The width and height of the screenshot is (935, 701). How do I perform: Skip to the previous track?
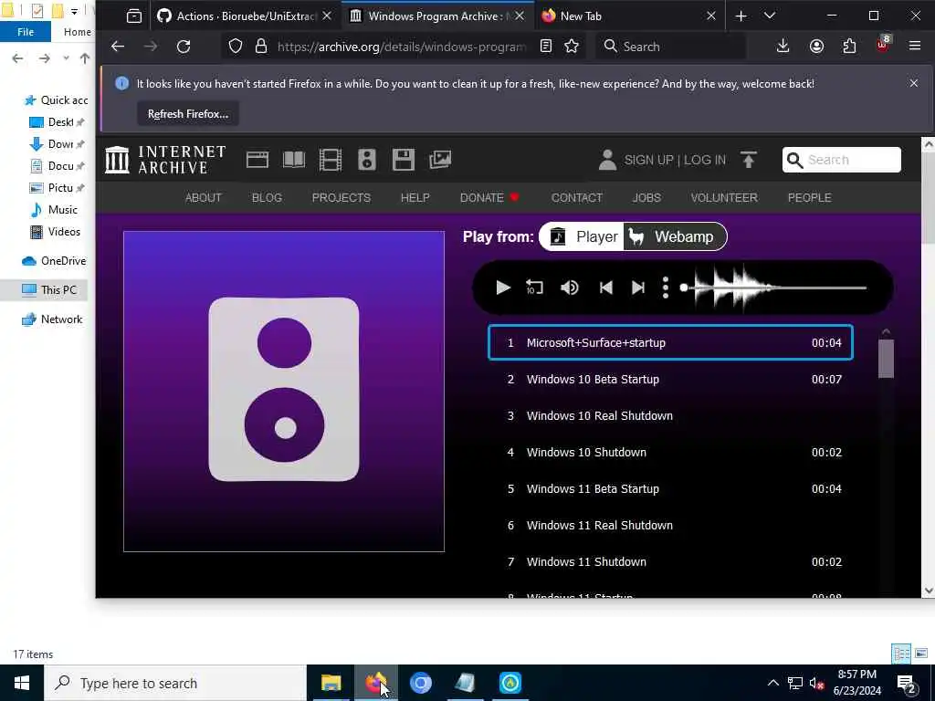(x=606, y=288)
